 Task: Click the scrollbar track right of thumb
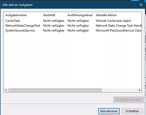pos(119,90)
